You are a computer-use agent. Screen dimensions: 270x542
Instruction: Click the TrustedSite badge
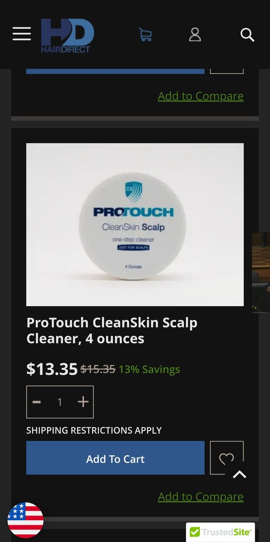(x=221, y=532)
